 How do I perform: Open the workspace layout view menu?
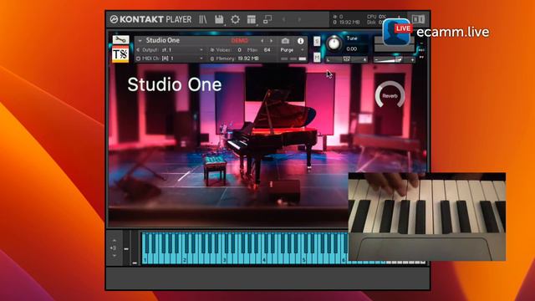pyautogui.click(x=252, y=19)
